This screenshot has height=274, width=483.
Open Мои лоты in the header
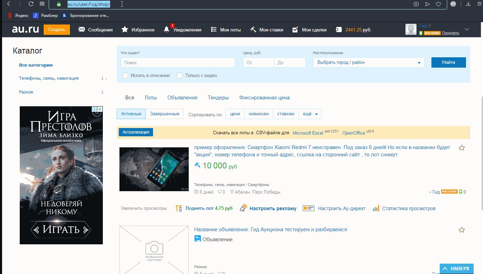226,30
